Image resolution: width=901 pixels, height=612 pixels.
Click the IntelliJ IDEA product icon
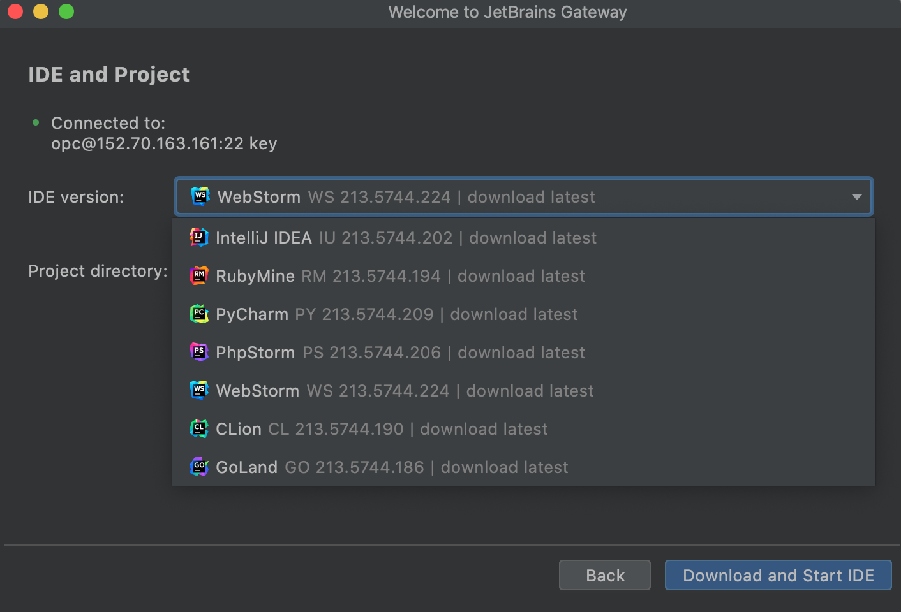(x=199, y=237)
